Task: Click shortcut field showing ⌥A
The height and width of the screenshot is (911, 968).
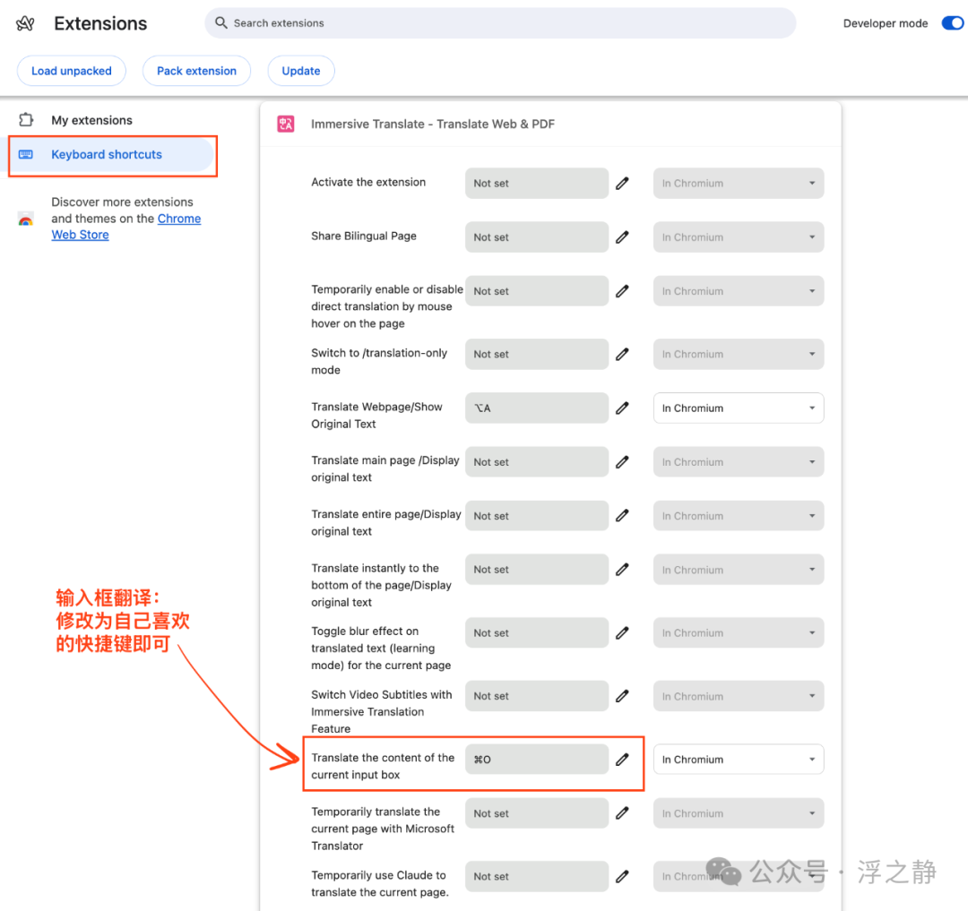Action: pyautogui.click(x=537, y=408)
